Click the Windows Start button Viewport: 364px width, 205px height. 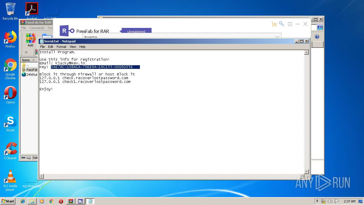[8, 201]
